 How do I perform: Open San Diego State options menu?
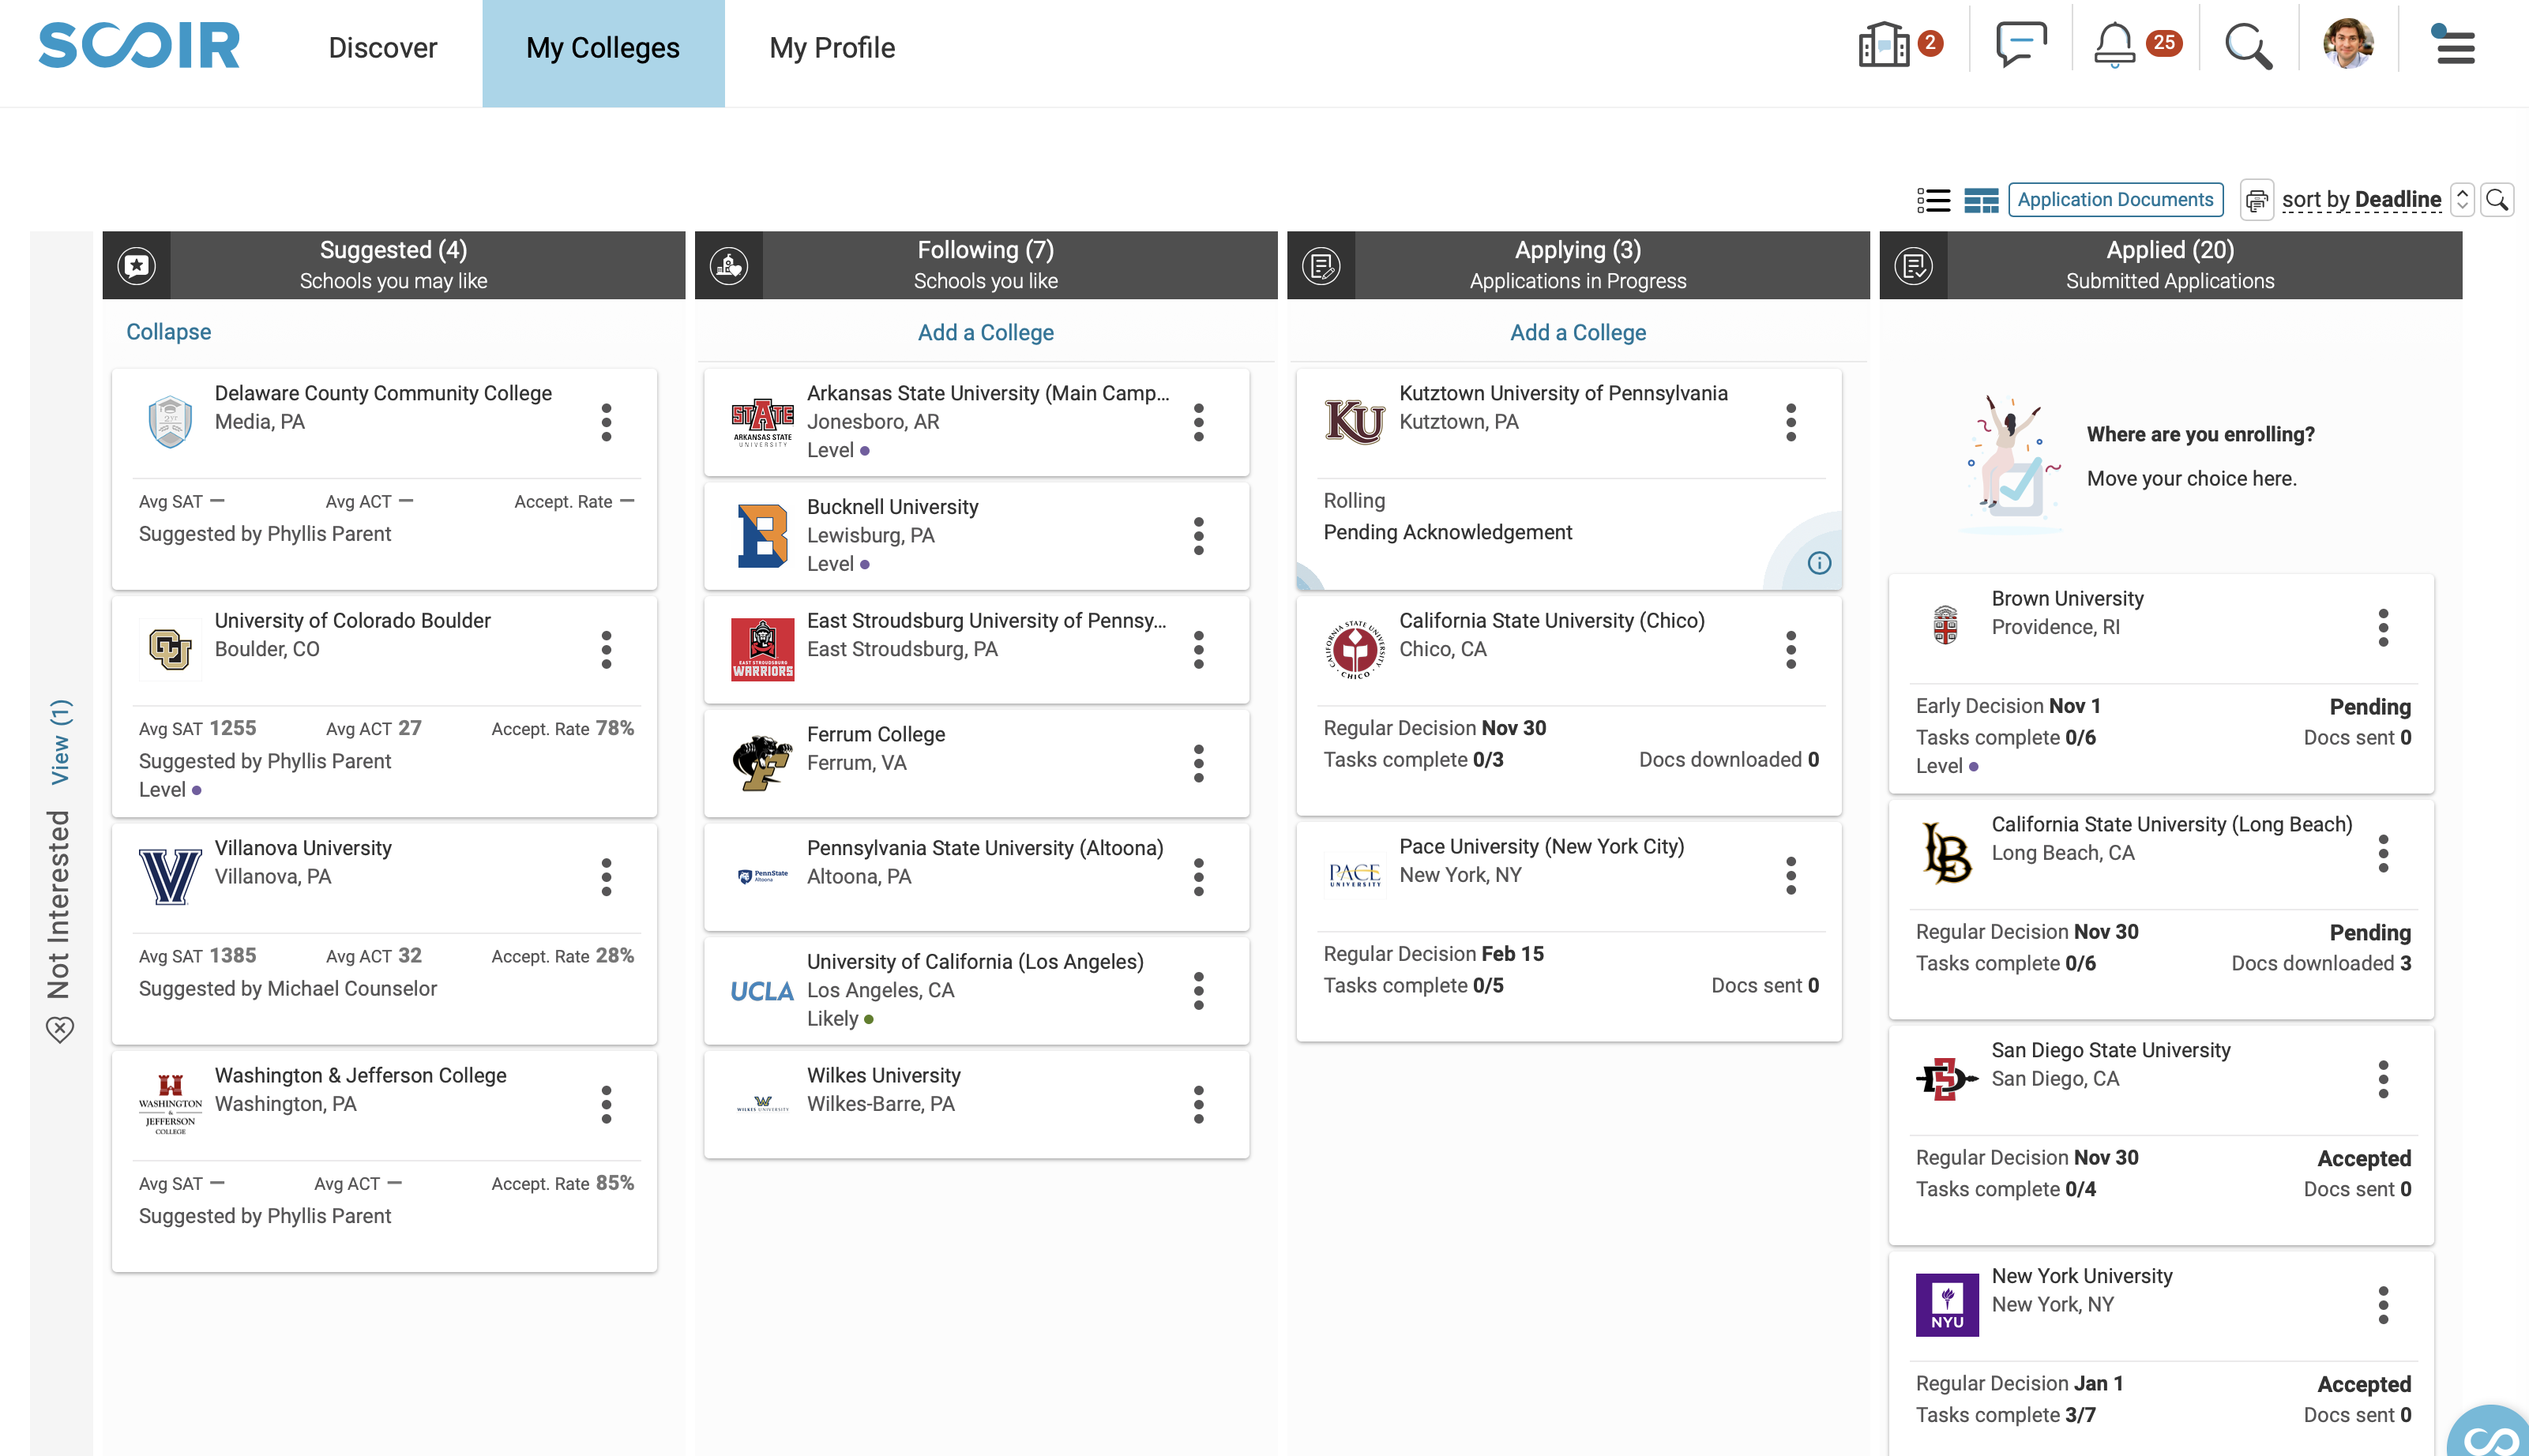2383,1080
